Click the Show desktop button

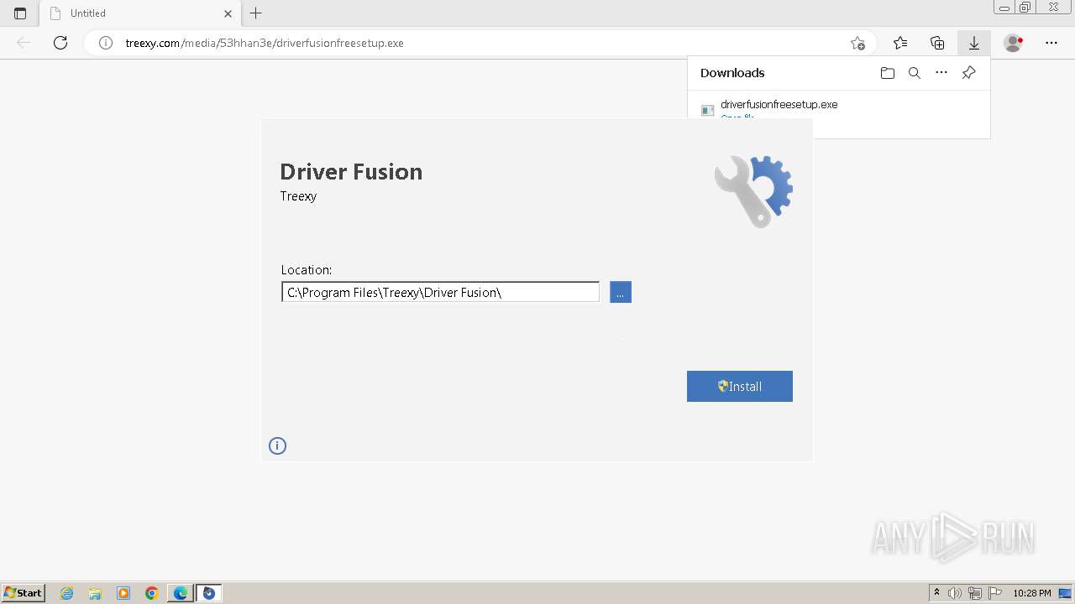click(1066, 593)
